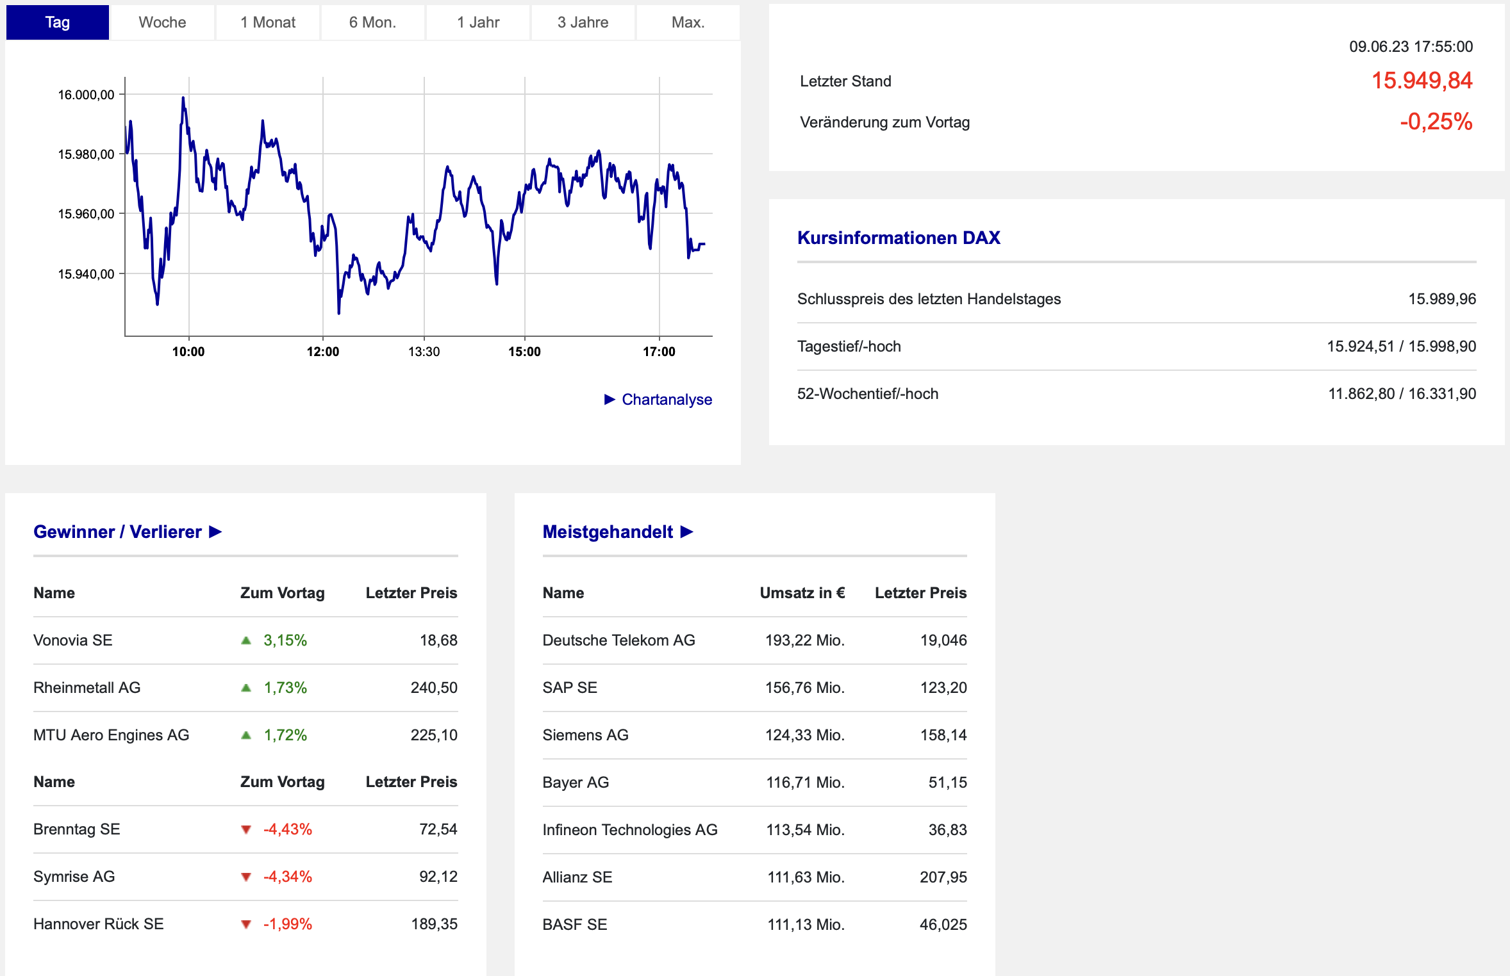Click green up arrow next to Vonovia SE
Viewport: 1510px width, 976px height.
tap(246, 640)
